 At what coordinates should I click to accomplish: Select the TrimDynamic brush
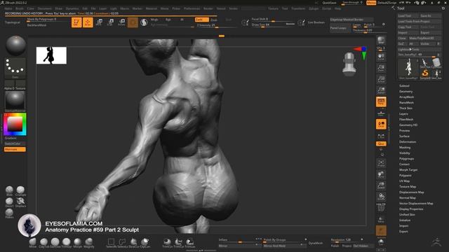[x=67, y=243]
